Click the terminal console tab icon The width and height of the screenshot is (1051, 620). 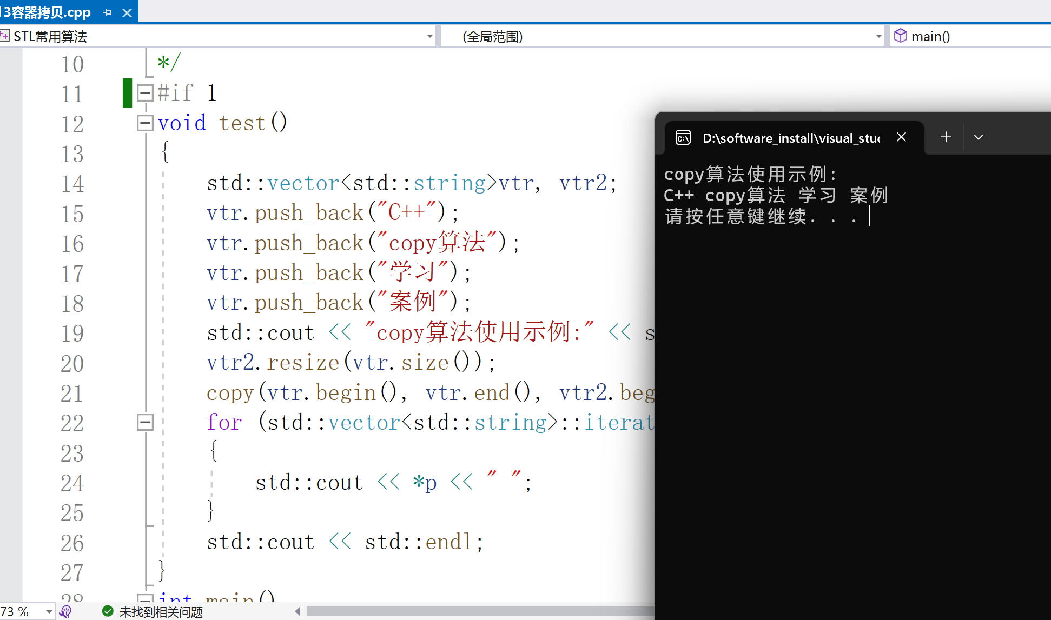(x=683, y=138)
